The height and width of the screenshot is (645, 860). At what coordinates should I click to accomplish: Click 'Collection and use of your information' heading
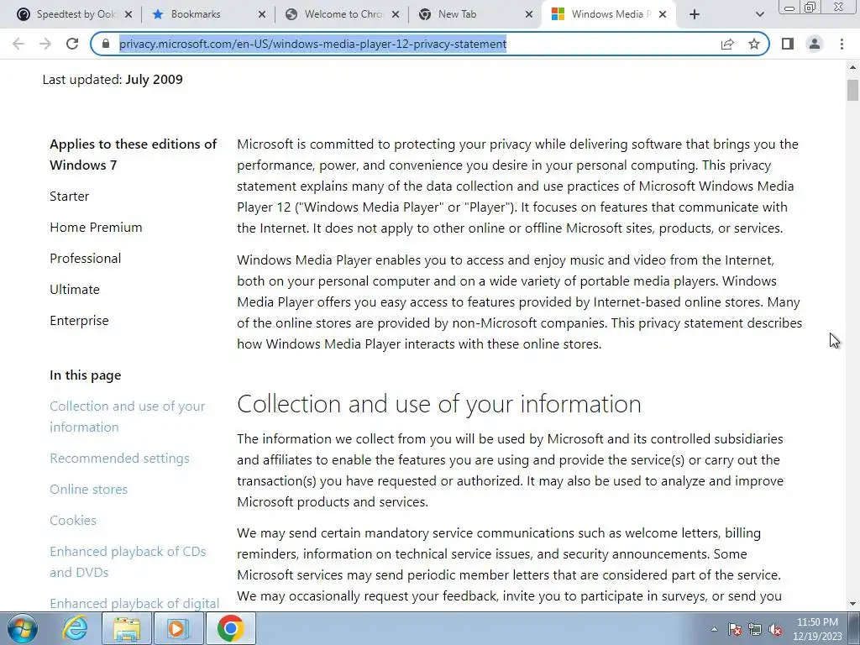pyautogui.click(x=438, y=404)
